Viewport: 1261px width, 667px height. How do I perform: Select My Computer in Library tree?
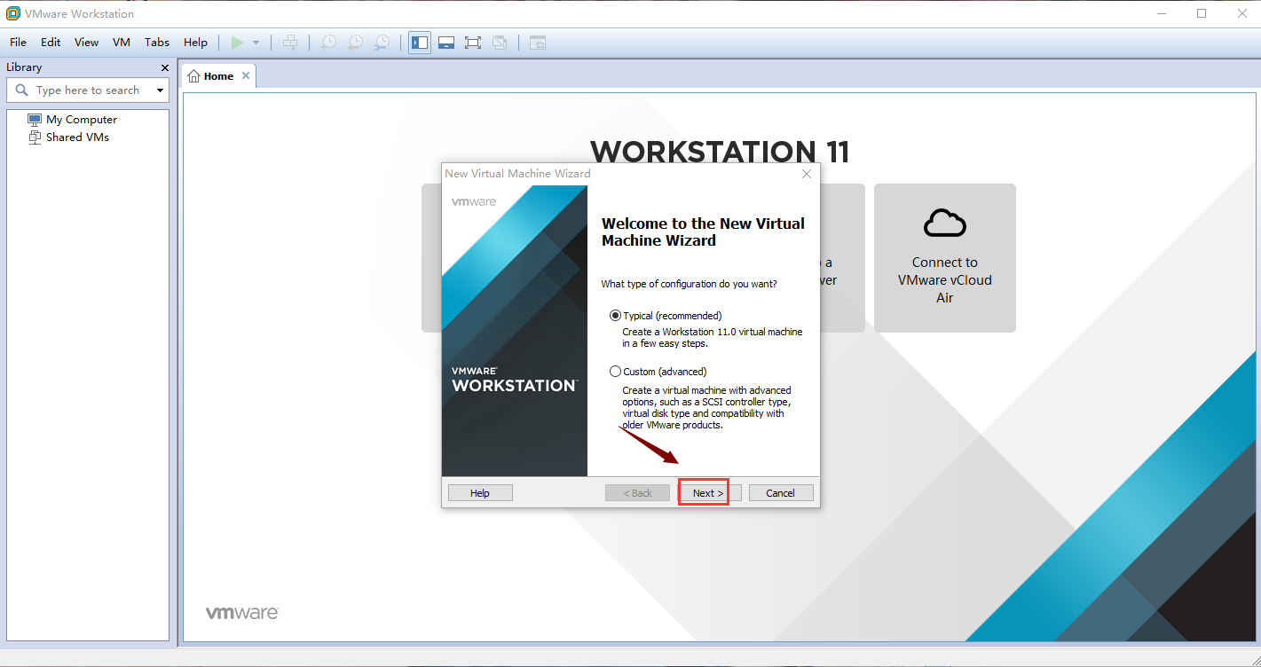point(82,120)
